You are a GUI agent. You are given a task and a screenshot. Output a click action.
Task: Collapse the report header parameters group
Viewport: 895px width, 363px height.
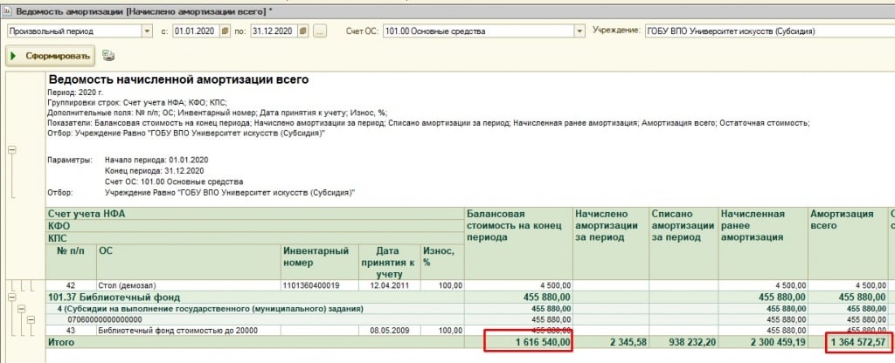tap(12, 149)
